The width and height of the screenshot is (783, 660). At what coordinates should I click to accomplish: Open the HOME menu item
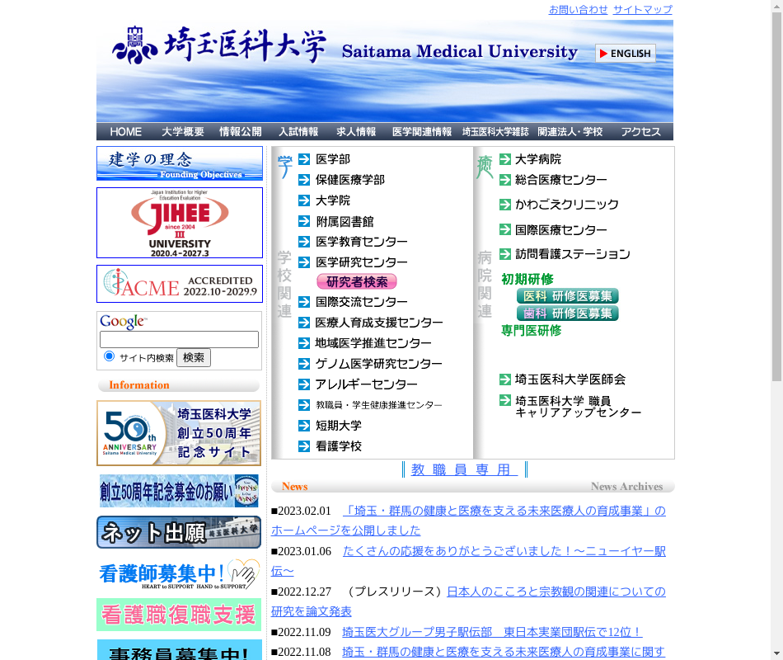click(x=126, y=131)
